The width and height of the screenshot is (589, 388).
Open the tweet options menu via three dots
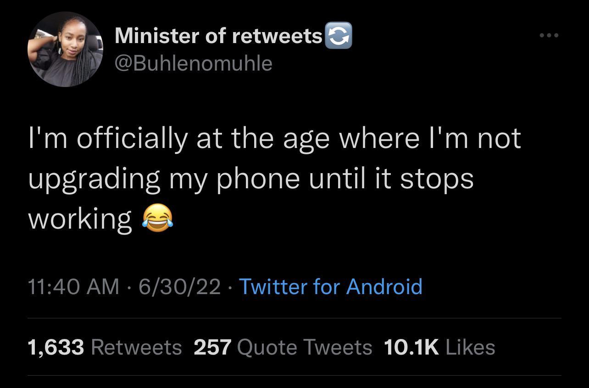[x=549, y=35]
